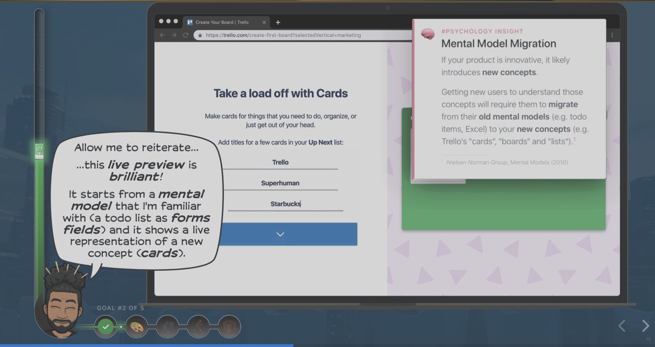Click the Trello favicon in the browser tab
The image size is (655, 347).
click(189, 22)
